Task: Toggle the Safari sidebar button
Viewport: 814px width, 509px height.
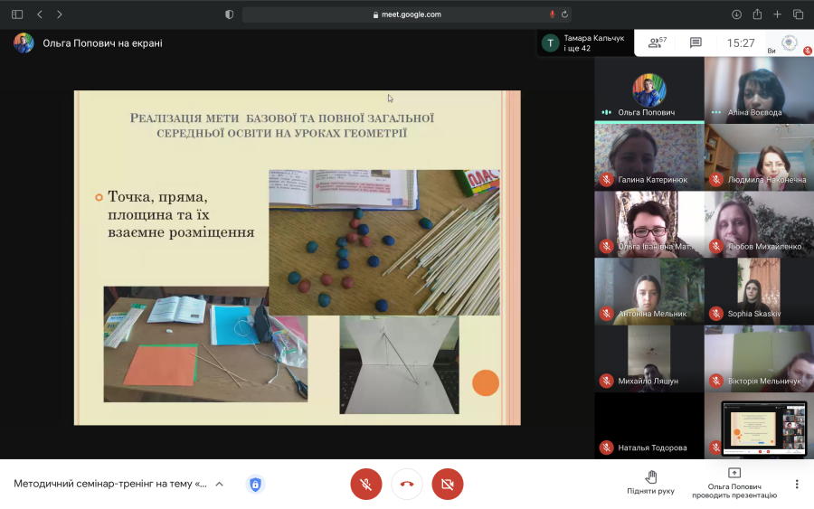Action: tap(17, 14)
